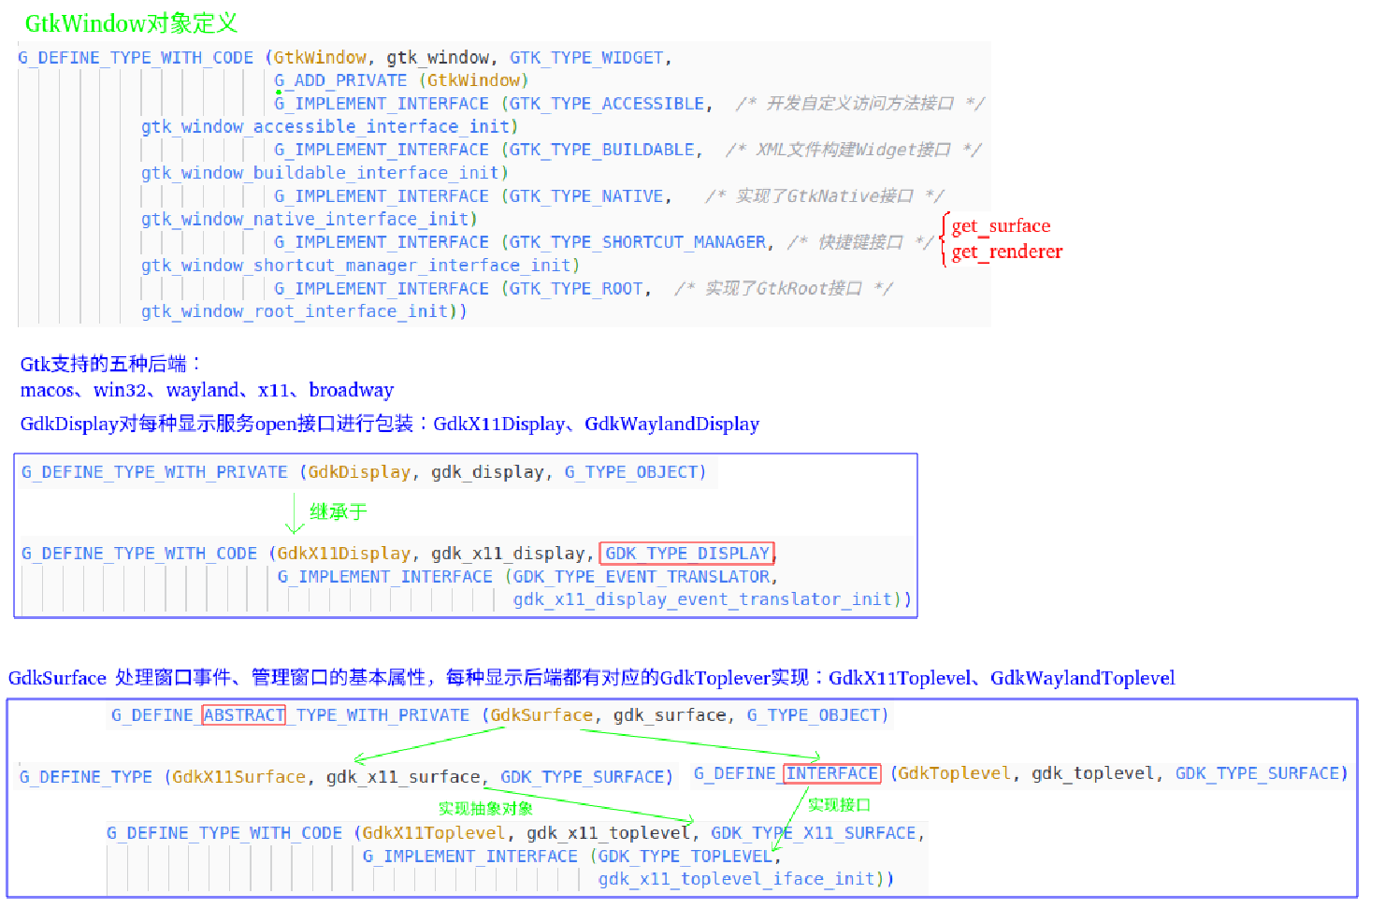The height and width of the screenshot is (908, 1385).
Task: Select "GDK_TYPE_TOPLEVEL"
Action: coord(685,857)
